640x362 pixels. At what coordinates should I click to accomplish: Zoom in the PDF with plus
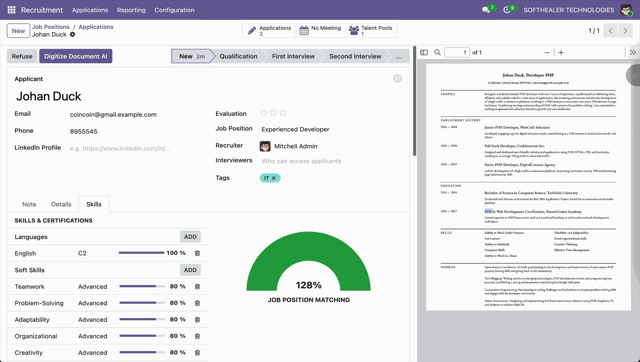pyautogui.click(x=561, y=53)
